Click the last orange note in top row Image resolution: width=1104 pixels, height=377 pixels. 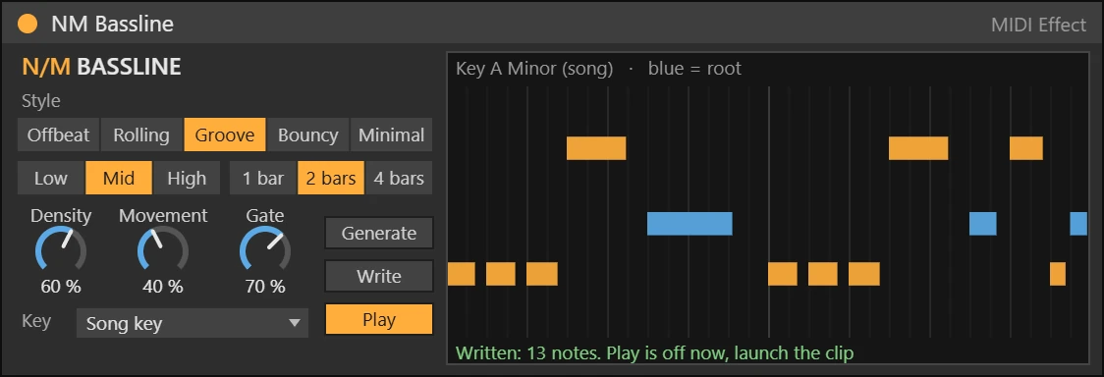tap(1025, 148)
